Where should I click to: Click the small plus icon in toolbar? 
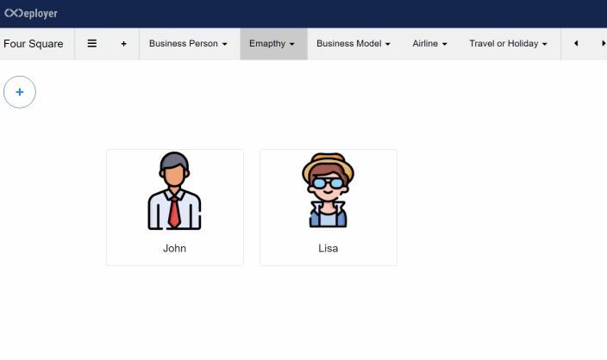tap(123, 44)
